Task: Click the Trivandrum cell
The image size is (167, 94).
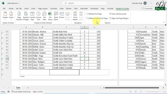Action: tap(146, 35)
